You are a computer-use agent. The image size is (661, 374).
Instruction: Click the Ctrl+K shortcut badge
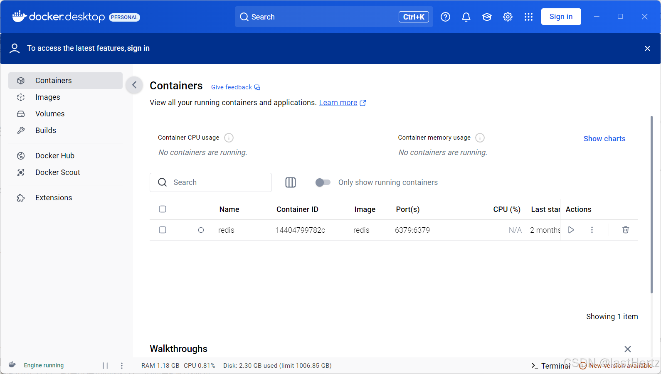point(414,17)
